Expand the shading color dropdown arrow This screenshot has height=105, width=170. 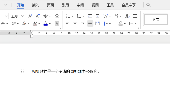pos(125,23)
